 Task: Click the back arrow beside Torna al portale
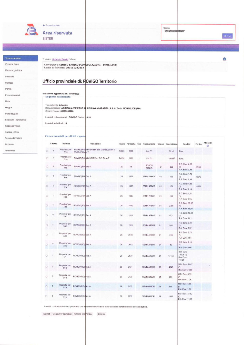pos(44,25)
